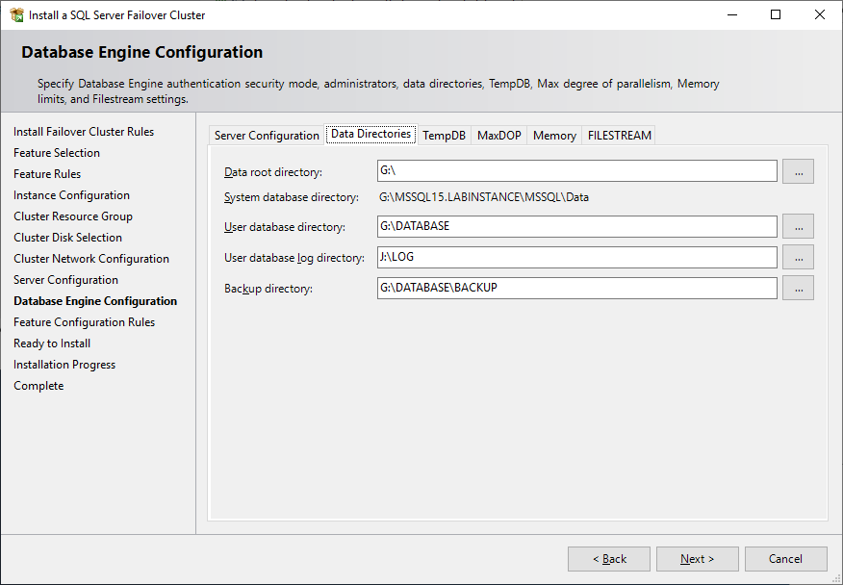Switch to the Memory tab

(554, 136)
